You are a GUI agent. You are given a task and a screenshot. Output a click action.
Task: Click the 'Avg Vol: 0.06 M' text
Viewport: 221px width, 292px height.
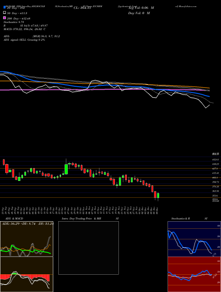tap(141, 8)
